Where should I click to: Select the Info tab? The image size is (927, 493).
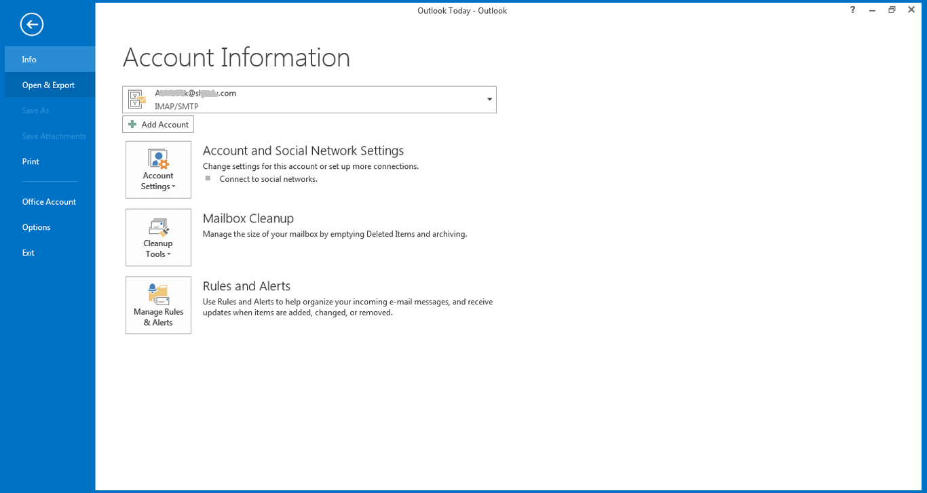tap(50, 60)
